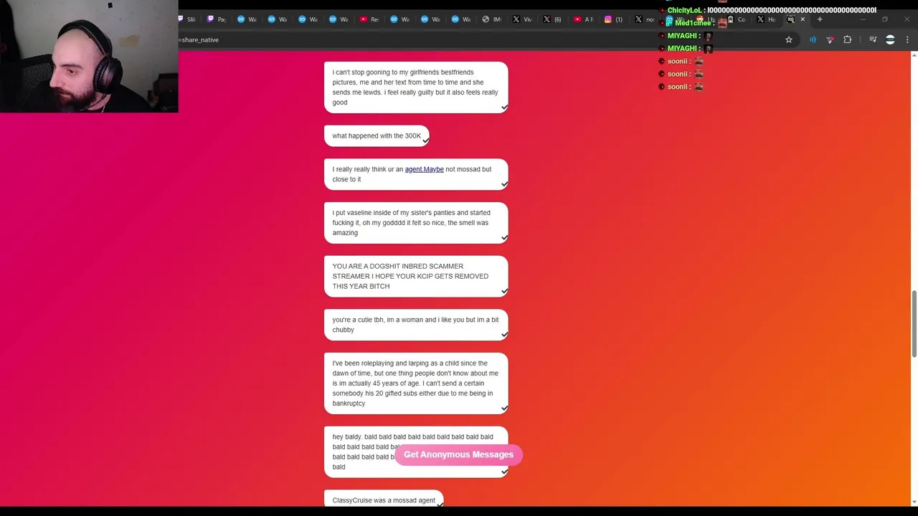The width and height of the screenshot is (918, 516).
Task: Switch to the Twitch 'Slik' tab
Action: point(188,19)
